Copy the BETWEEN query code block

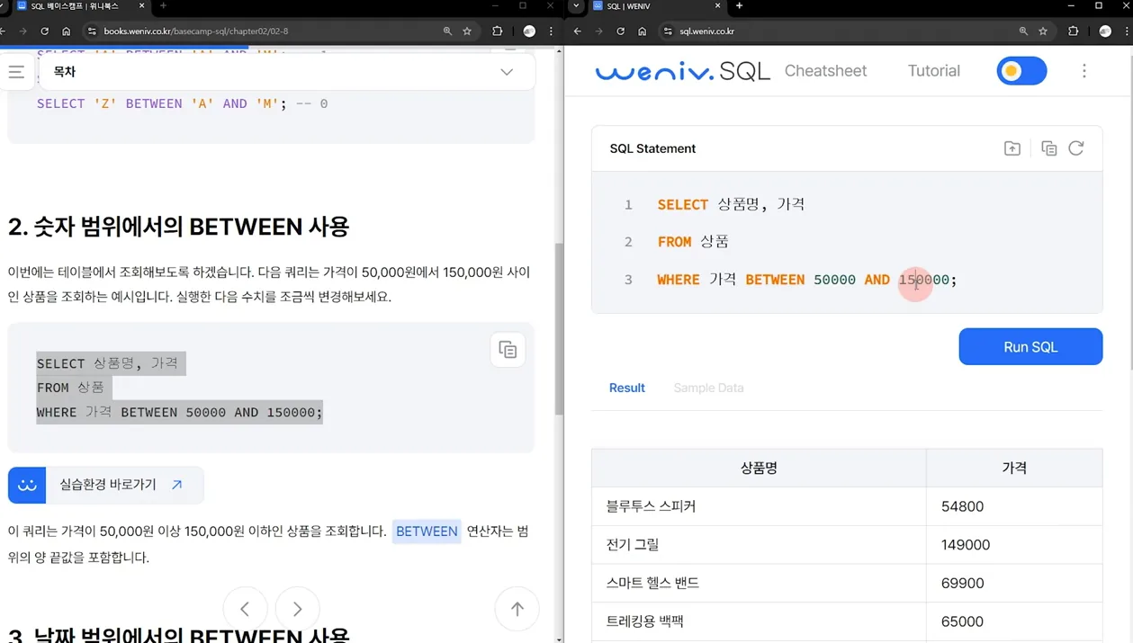click(x=508, y=350)
